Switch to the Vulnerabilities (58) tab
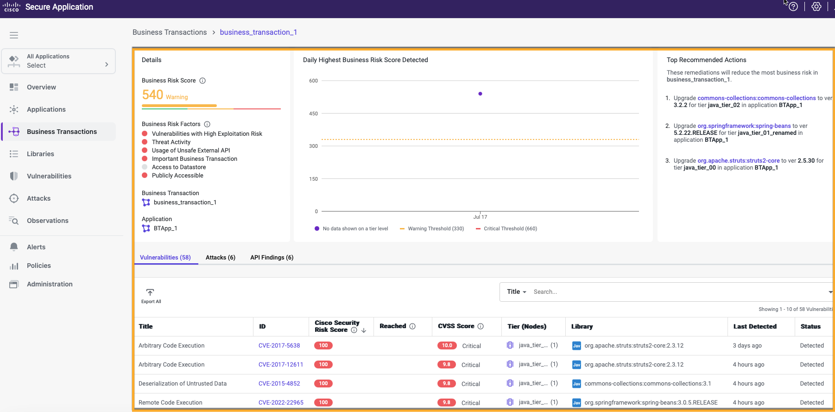This screenshot has width=835, height=412. 165,258
